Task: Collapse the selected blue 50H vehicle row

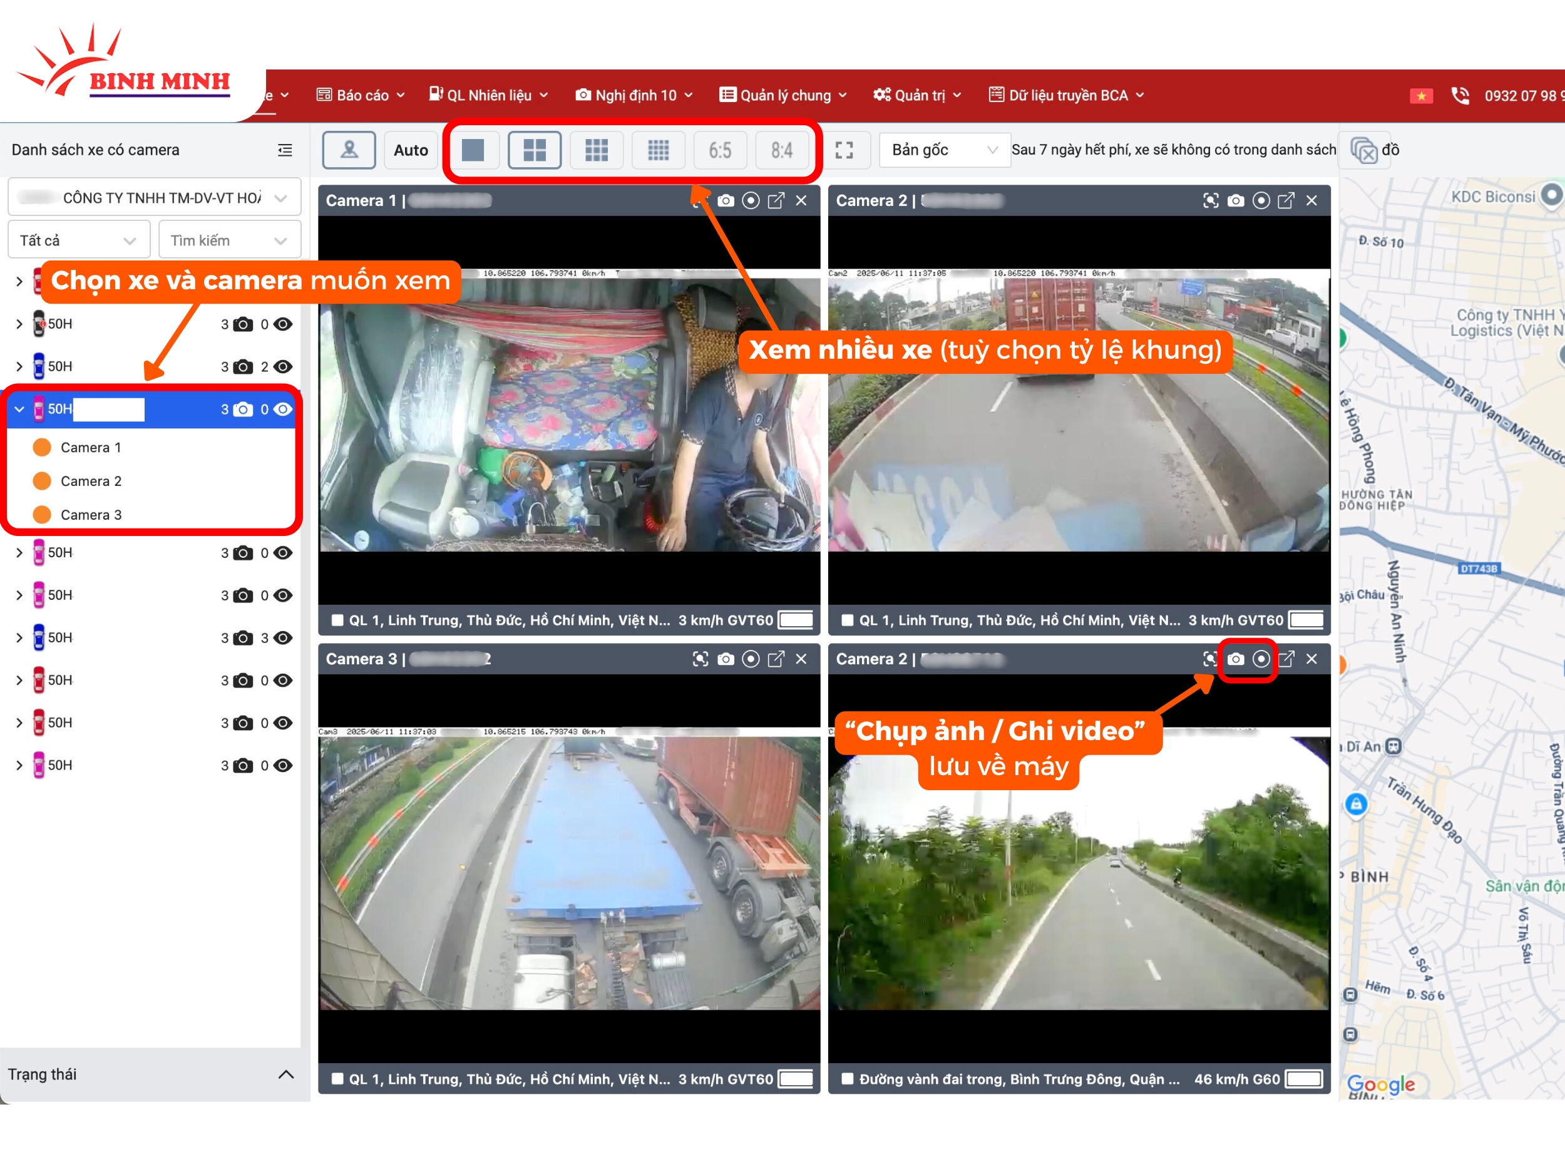Action: [x=19, y=409]
